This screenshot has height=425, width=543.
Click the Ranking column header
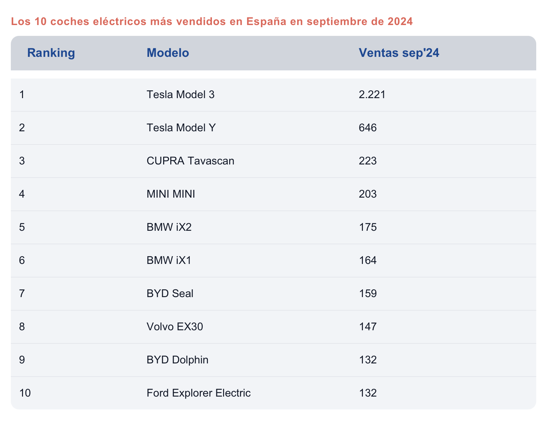pos(51,53)
